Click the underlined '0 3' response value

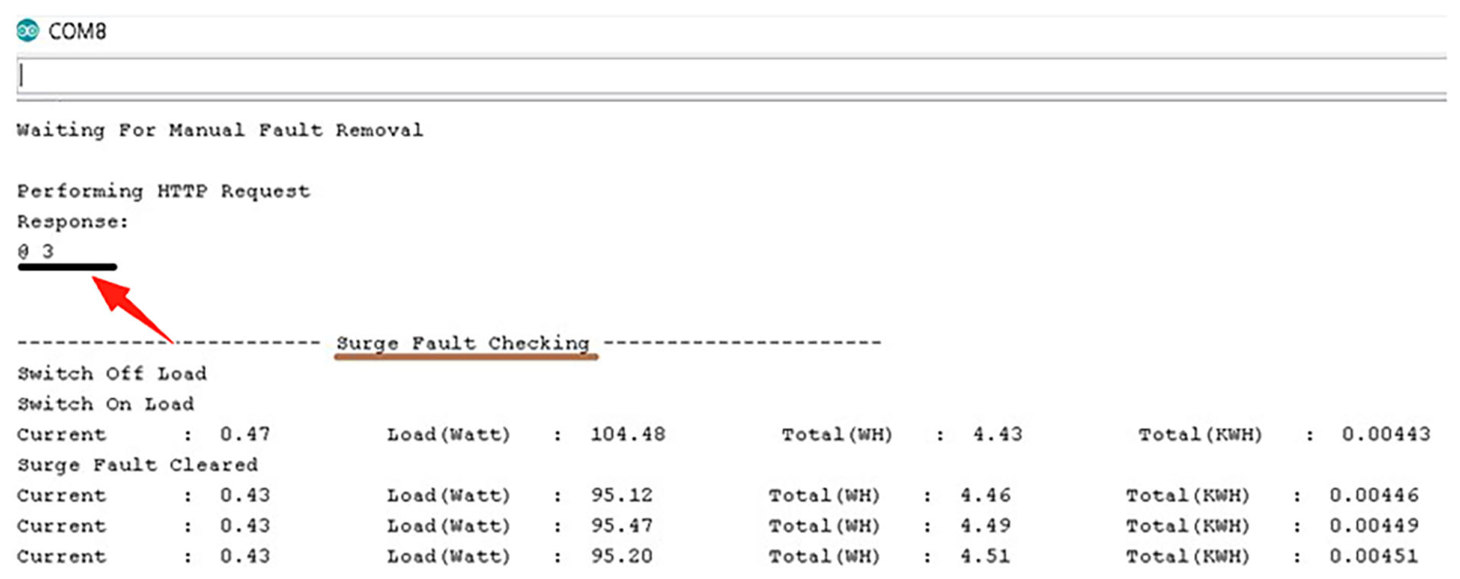pyautogui.click(x=36, y=251)
